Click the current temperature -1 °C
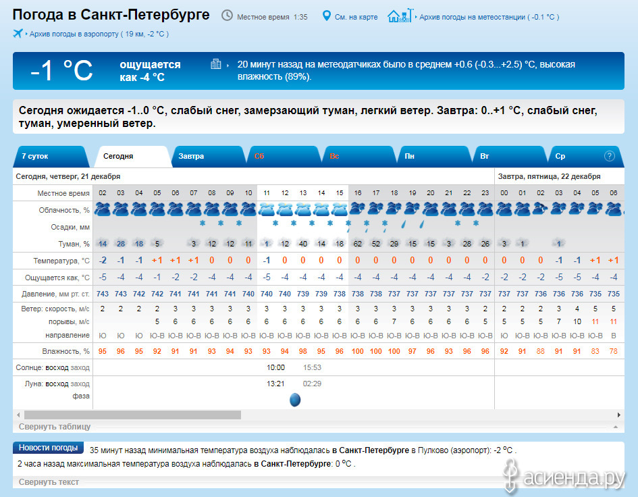This screenshot has height=497, width=638. [x=62, y=70]
